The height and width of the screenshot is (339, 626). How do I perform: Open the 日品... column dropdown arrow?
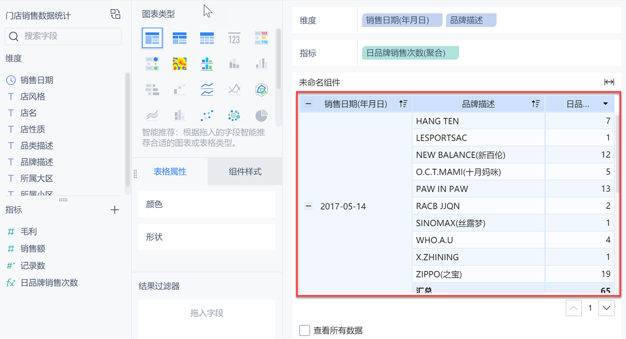605,104
